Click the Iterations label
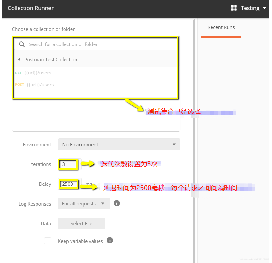272x263 pixels. (41, 164)
